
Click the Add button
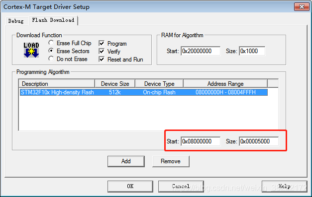(x=126, y=161)
